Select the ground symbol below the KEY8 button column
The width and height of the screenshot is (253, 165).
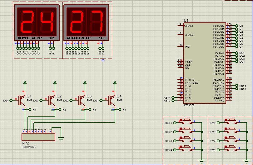[247, 161]
